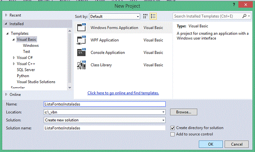Image resolution: width=255 pixels, height=152 pixels.
Task: Cancel the New Project dialog
Action: tap(237, 144)
